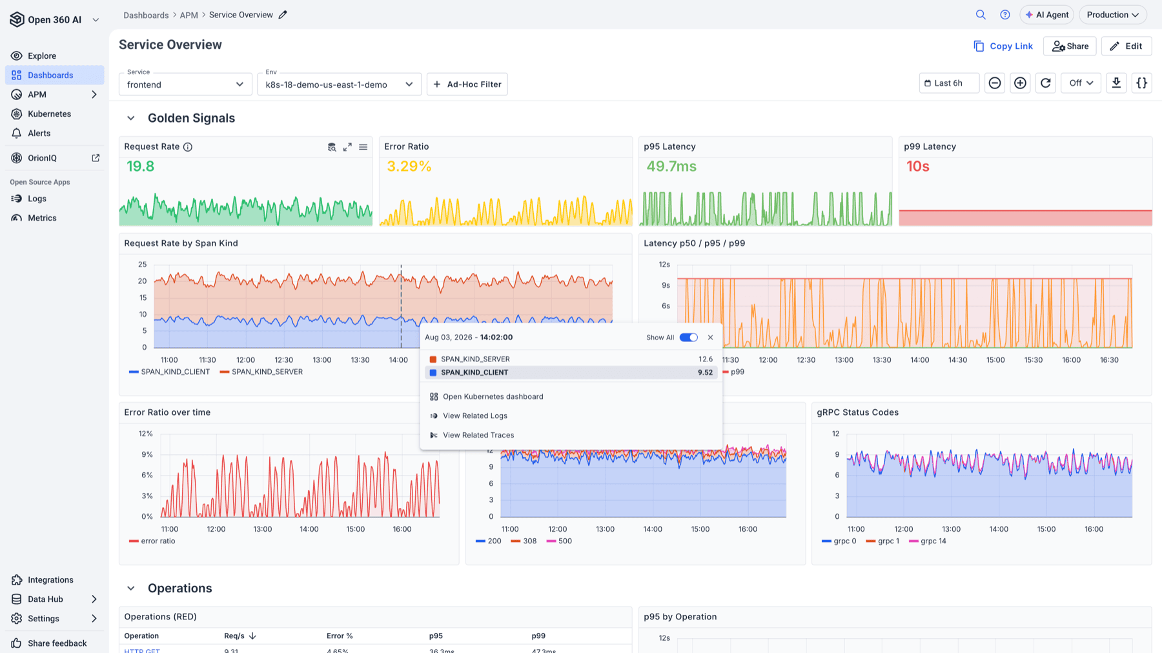Open the Open 360 AI workspace switcher
The image size is (1162, 653).
pos(96,20)
